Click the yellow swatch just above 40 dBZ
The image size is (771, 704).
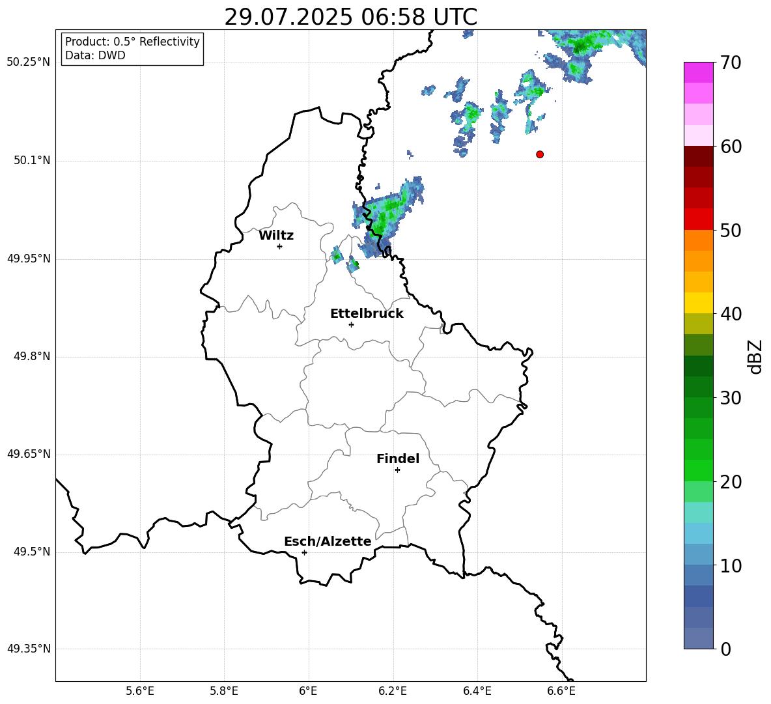[x=698, y=303]
